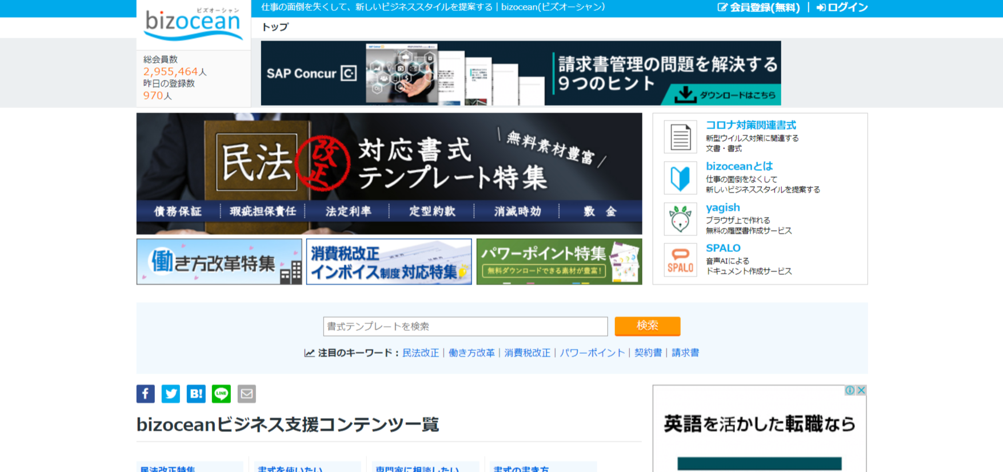Click the bizocean logo
The height and width of the screenshot is (472, 1003).
point(193,23)
